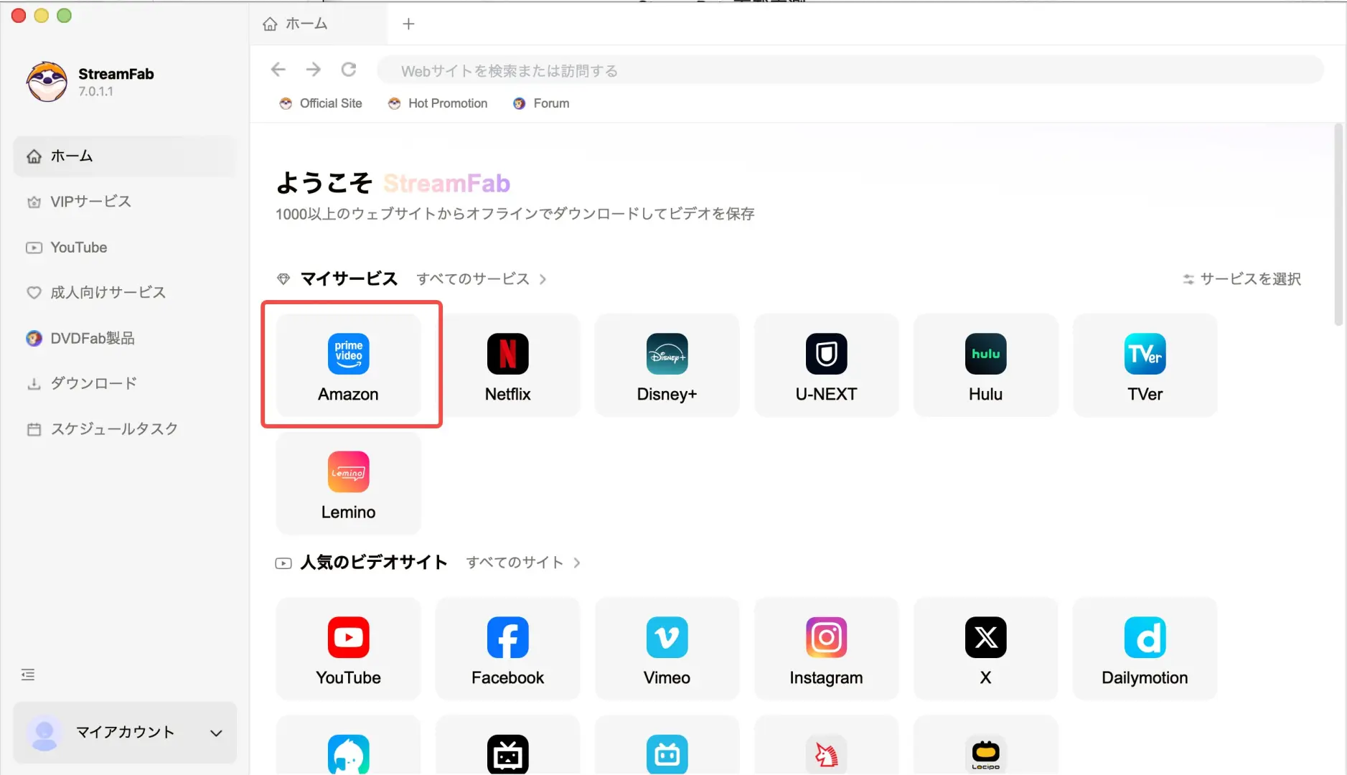Image resolution: width=1347 pixels, height=775 pixels.
Task: Collapse the sidebar with the menu icon
Action: click(x=28, y=675)
